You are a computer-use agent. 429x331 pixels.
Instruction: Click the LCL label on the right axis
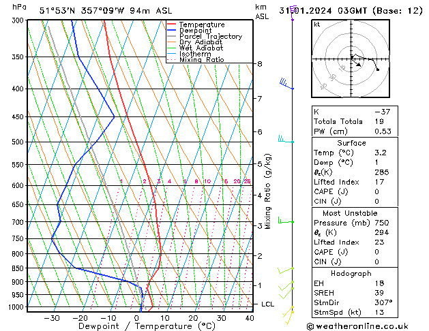268,304
